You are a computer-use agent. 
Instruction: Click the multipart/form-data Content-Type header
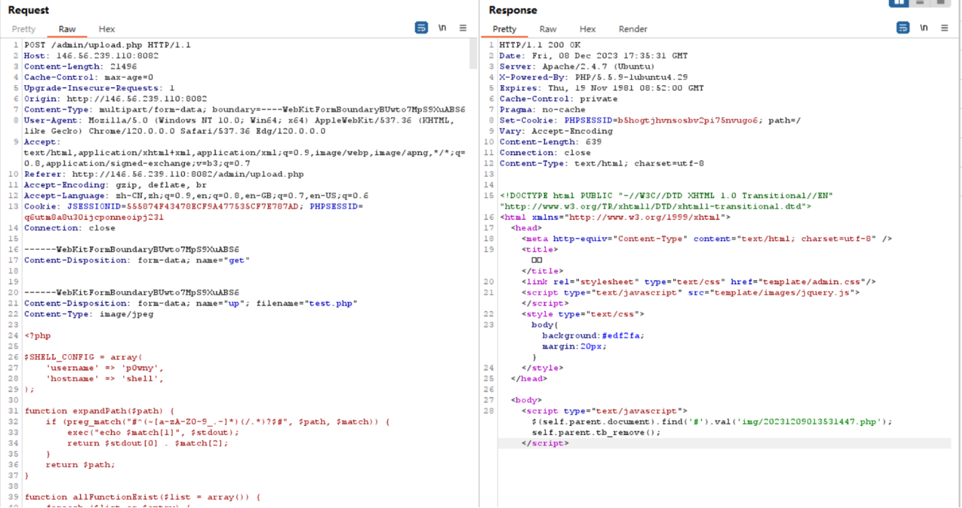(244, 109)
